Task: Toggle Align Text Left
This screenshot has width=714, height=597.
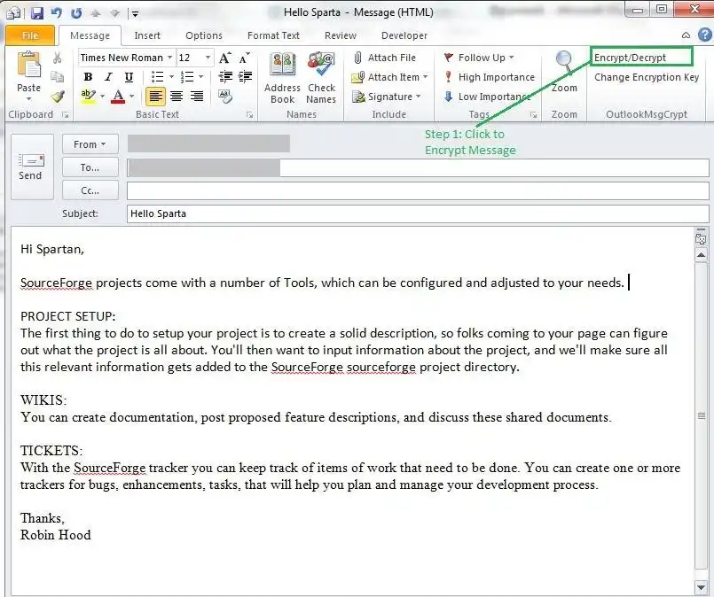Action: (x=155, y=96)
